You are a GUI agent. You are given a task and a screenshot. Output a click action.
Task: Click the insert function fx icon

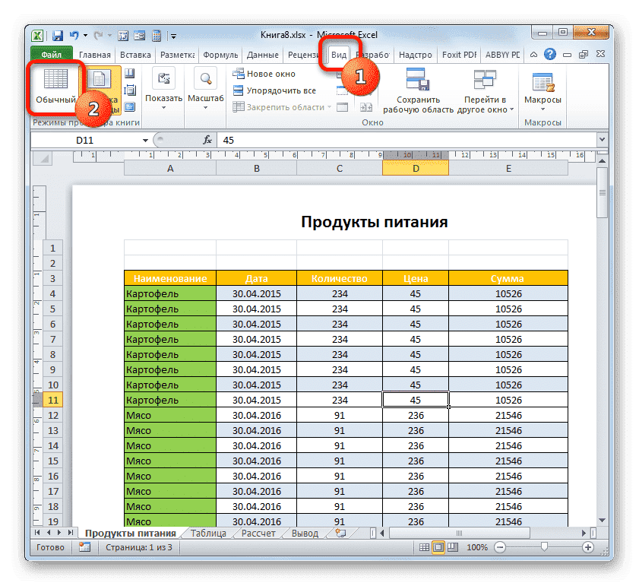(x=207, y=140)
